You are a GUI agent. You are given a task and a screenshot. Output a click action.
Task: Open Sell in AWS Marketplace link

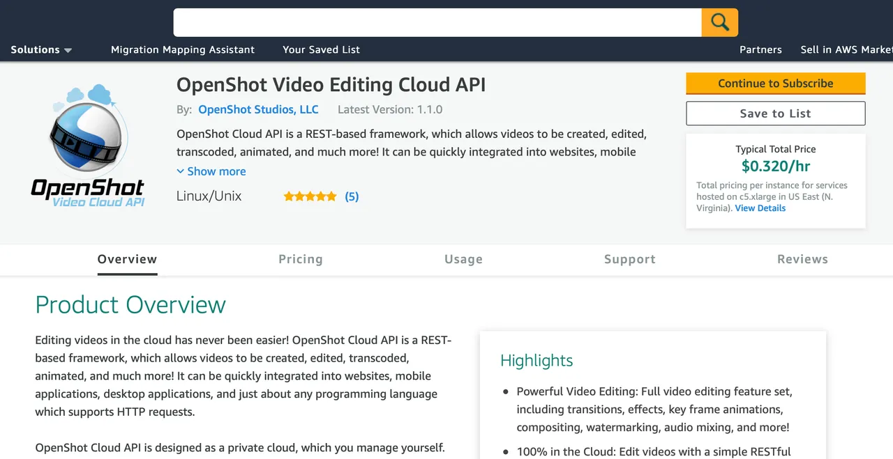point(846,49)
